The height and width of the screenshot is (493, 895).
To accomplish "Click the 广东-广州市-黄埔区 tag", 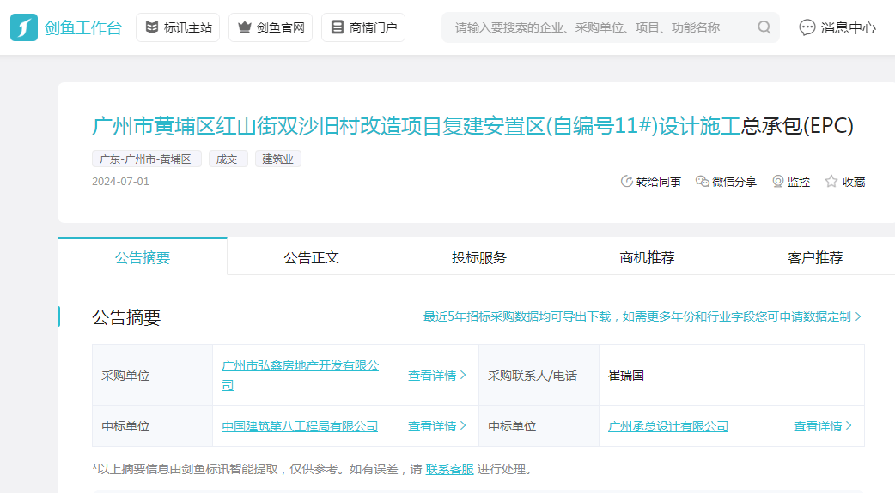I will pos(147,159).
